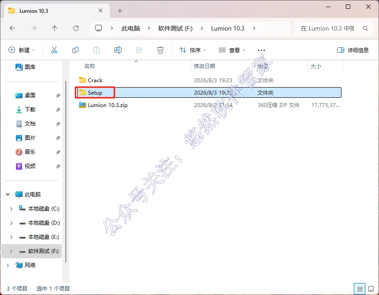Expand 本地磁盘 (E:) tree node
The width and height of the screenshot is (379, 295).
(11, 237)
